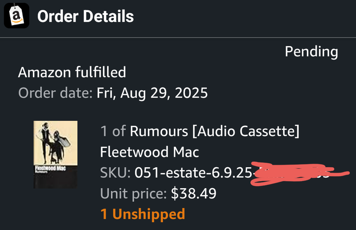
Task: Select the Amazon fulfilled text
Action: click(72, 72)
